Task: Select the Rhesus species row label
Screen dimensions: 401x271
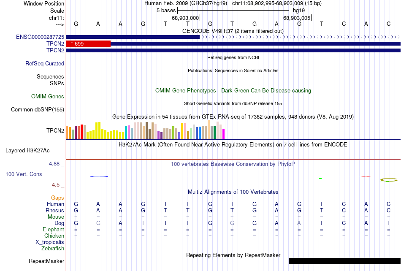Action: coord(55,210)
